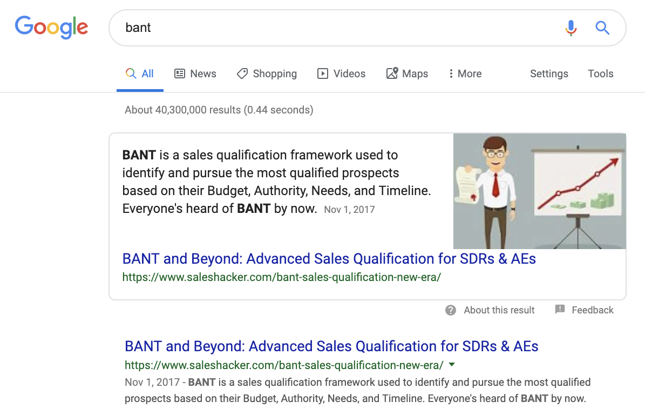This screenshot has height=415, width=645.
Task: Click into the search box containing bant
Action: [x=335, y=28]
